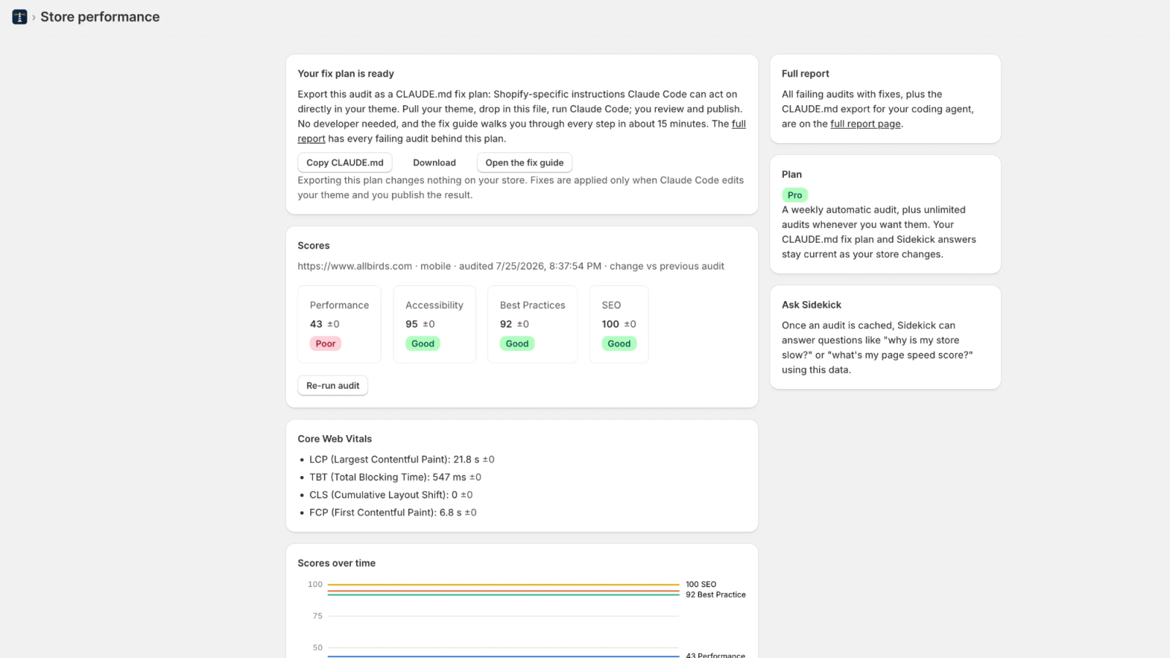The width and height of the screenshot is (1170, 658).
Task: Click the FCP (First Contentful Paint) entry
Action: 393,513
